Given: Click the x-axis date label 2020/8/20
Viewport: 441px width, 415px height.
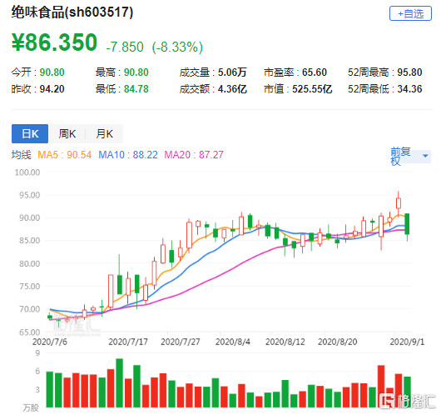Looking at the screenshot, I should (338, 342).
